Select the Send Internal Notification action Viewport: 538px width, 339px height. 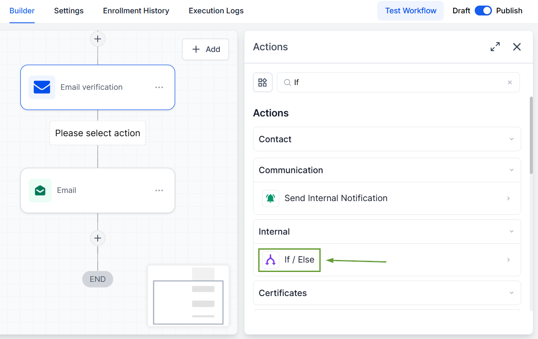[x=387, y=198]
